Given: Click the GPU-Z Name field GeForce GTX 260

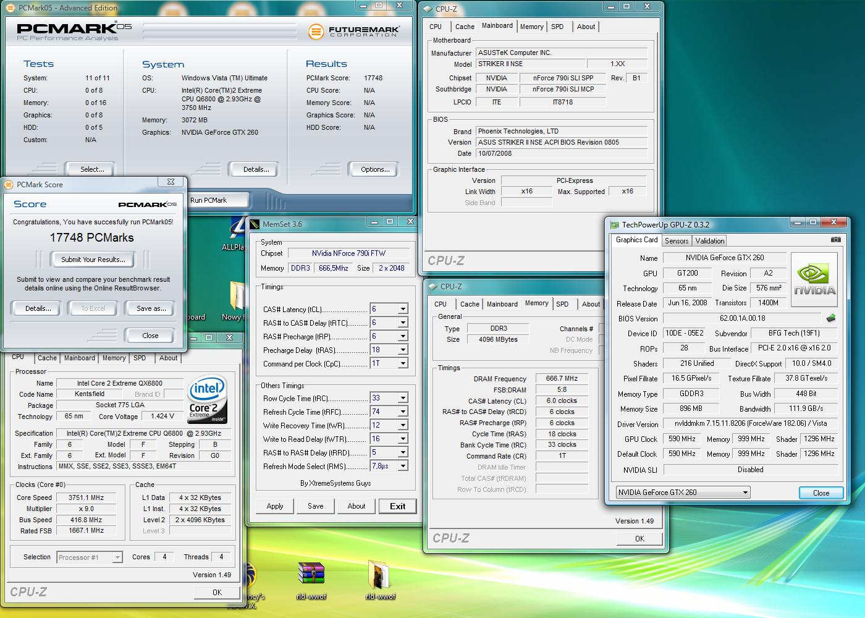Looking at the screenshot, I should coord(724,258).
